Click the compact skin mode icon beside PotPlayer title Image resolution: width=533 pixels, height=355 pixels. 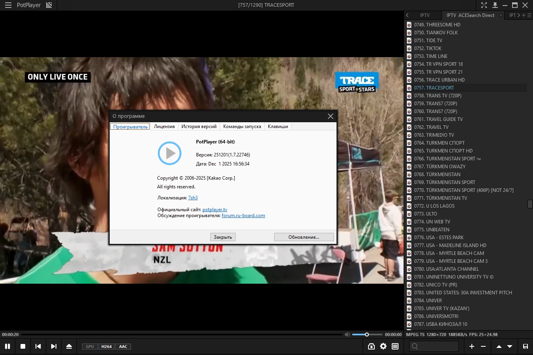click(49, 5)
